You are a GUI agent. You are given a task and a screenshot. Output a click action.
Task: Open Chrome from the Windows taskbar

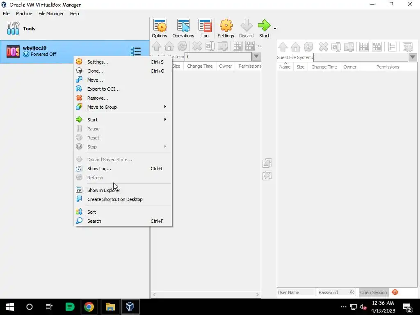click(89, 307)
